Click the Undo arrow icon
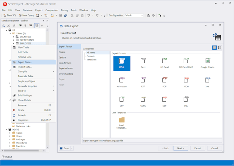 89,15
